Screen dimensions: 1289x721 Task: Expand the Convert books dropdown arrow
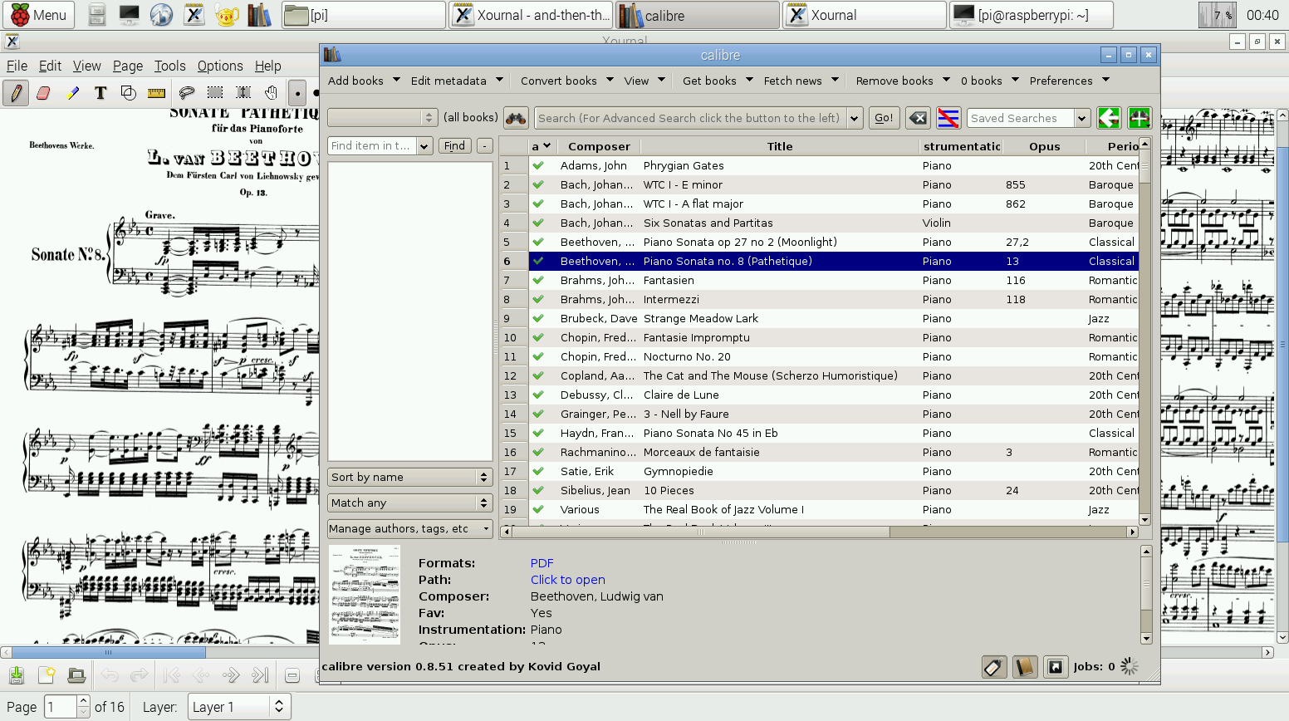(610, 80)
